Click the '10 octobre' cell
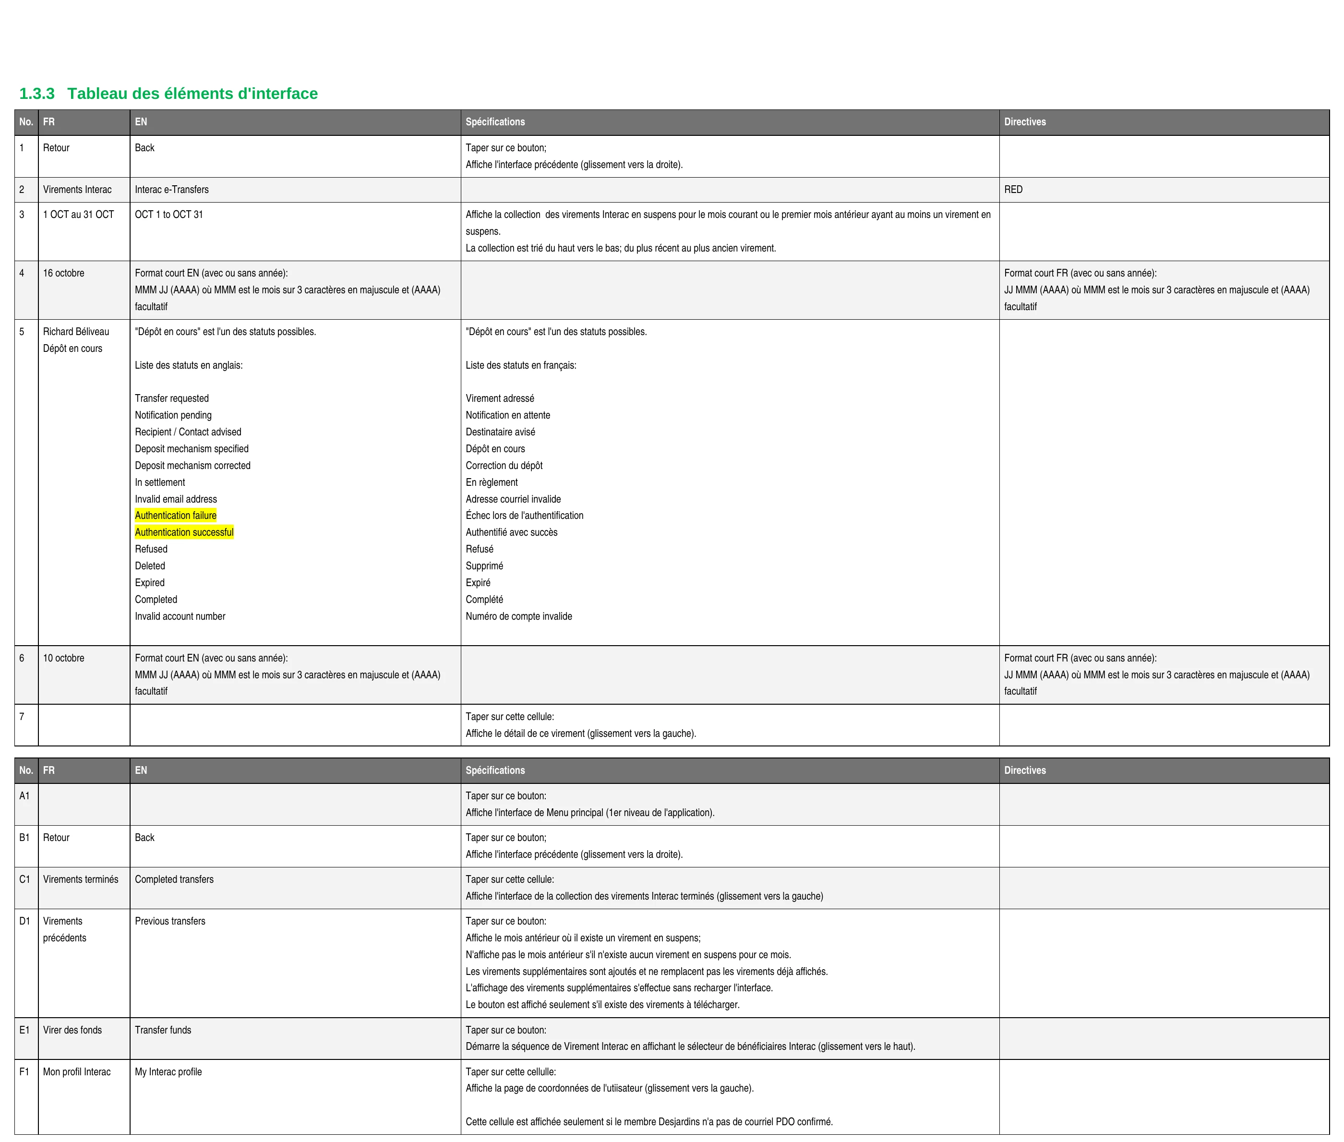This screenshot has width=1344, height=1142. coord(84,674)
